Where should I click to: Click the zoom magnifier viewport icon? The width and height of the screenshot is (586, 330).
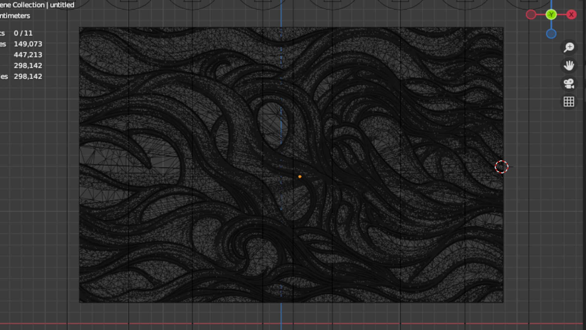coord(569,47)
